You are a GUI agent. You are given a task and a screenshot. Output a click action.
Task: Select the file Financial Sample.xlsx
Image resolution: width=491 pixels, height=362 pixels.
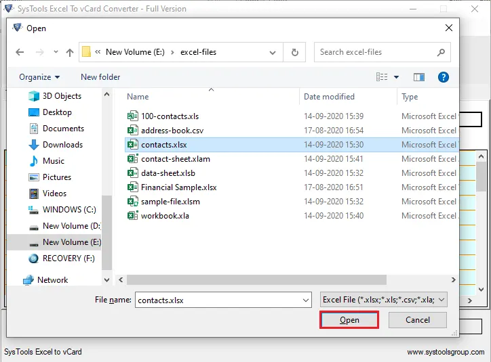pyautogui.click(x=179, y=187)
